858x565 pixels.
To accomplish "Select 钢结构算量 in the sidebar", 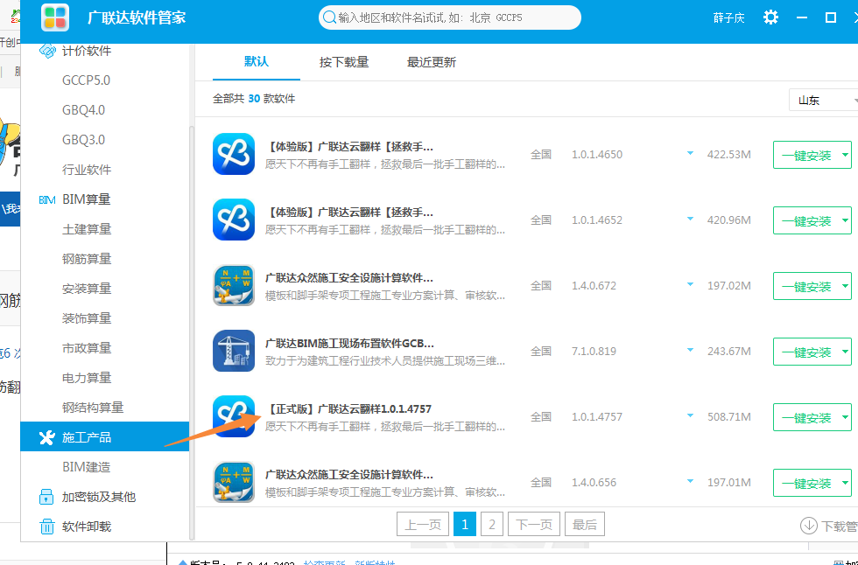I will point(93,408).
